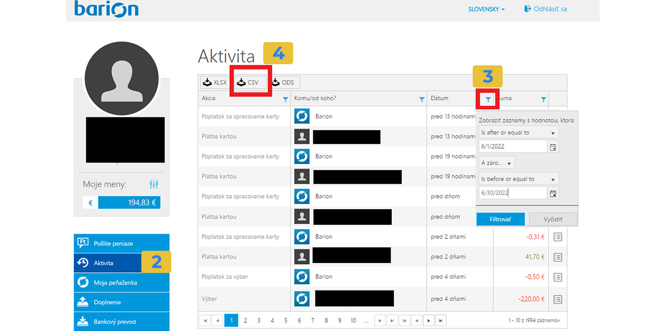Select Aktivita in the sidebar menu
This screenshot has width=665, height=331.
click(x=121, y=263)
